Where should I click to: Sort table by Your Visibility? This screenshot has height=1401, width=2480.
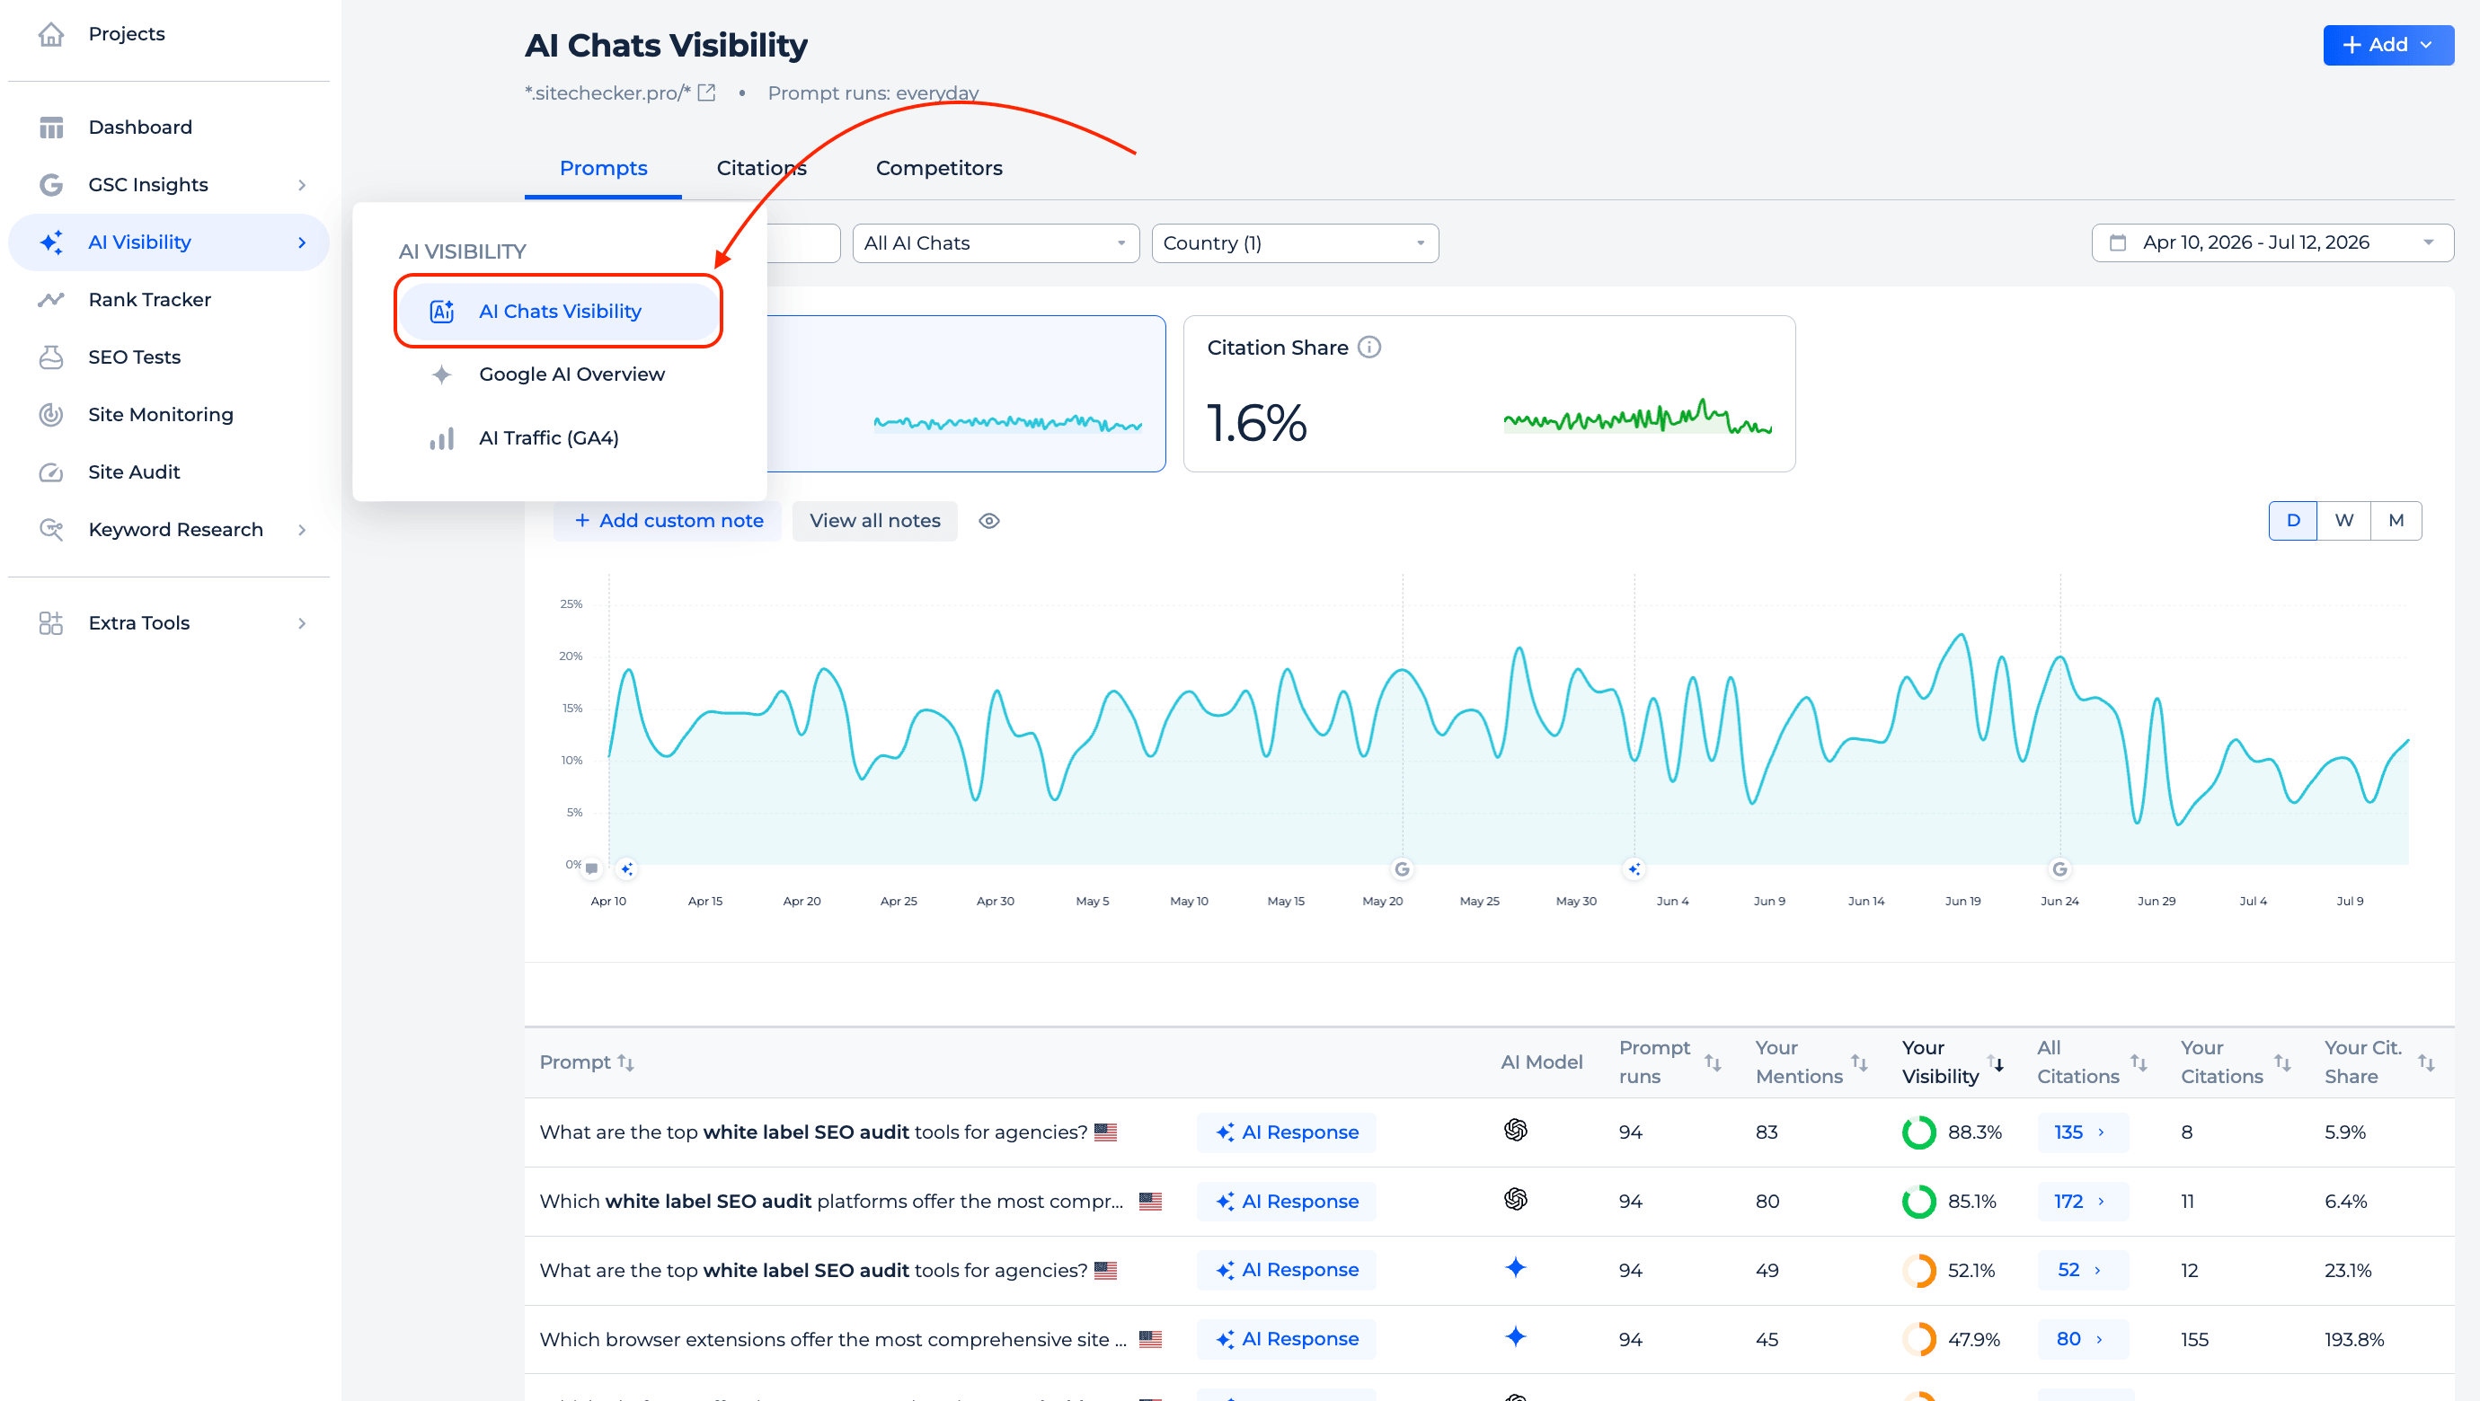point(1996,1062)
